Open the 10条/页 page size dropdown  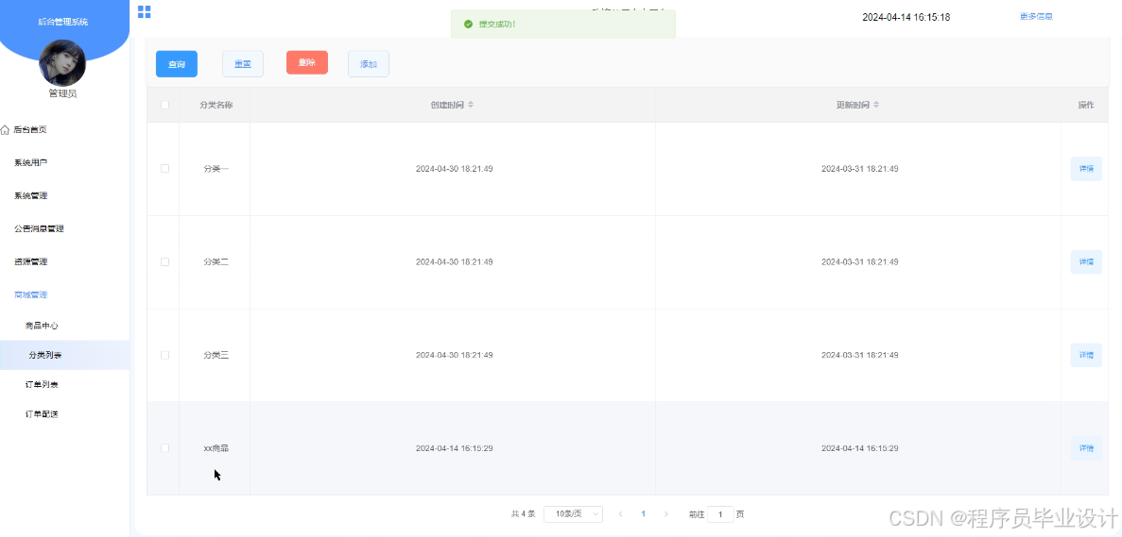point(573,514)
